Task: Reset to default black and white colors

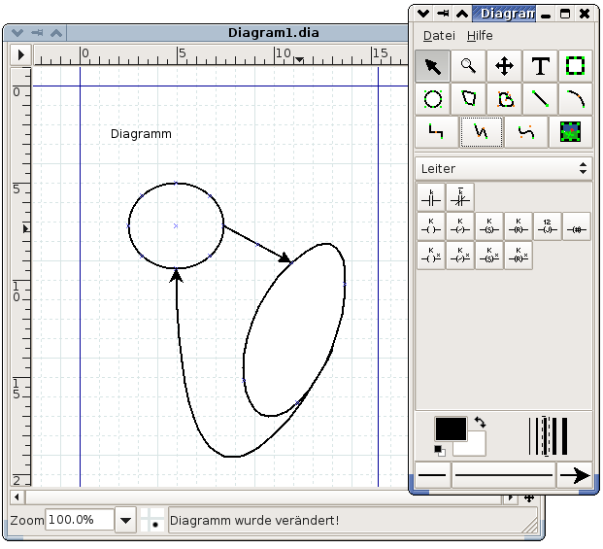Action: [439, 450]
